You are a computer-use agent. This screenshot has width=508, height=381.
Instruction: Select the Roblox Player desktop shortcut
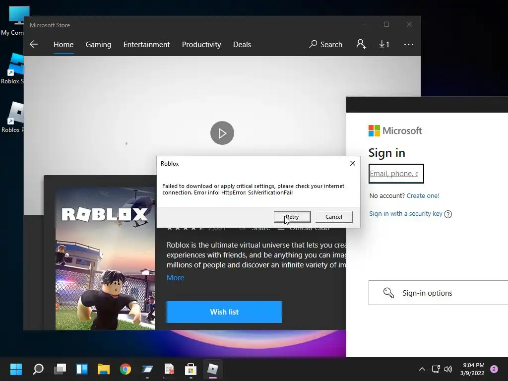coord(12,117)
